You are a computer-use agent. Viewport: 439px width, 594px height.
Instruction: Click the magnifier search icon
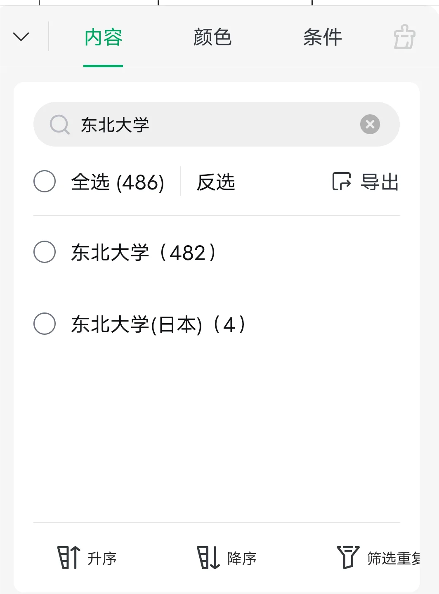(59, 124)
